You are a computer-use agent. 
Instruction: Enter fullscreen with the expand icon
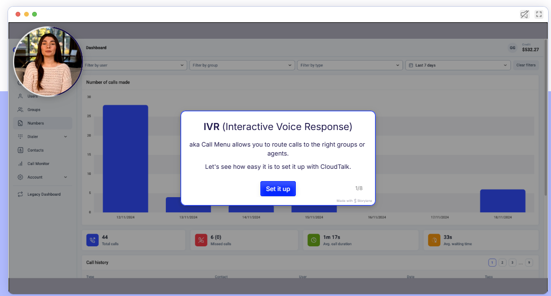(x=539, y=14)
